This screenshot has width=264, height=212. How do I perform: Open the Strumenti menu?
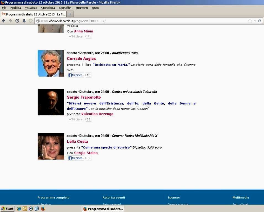(x=81, y=8)
